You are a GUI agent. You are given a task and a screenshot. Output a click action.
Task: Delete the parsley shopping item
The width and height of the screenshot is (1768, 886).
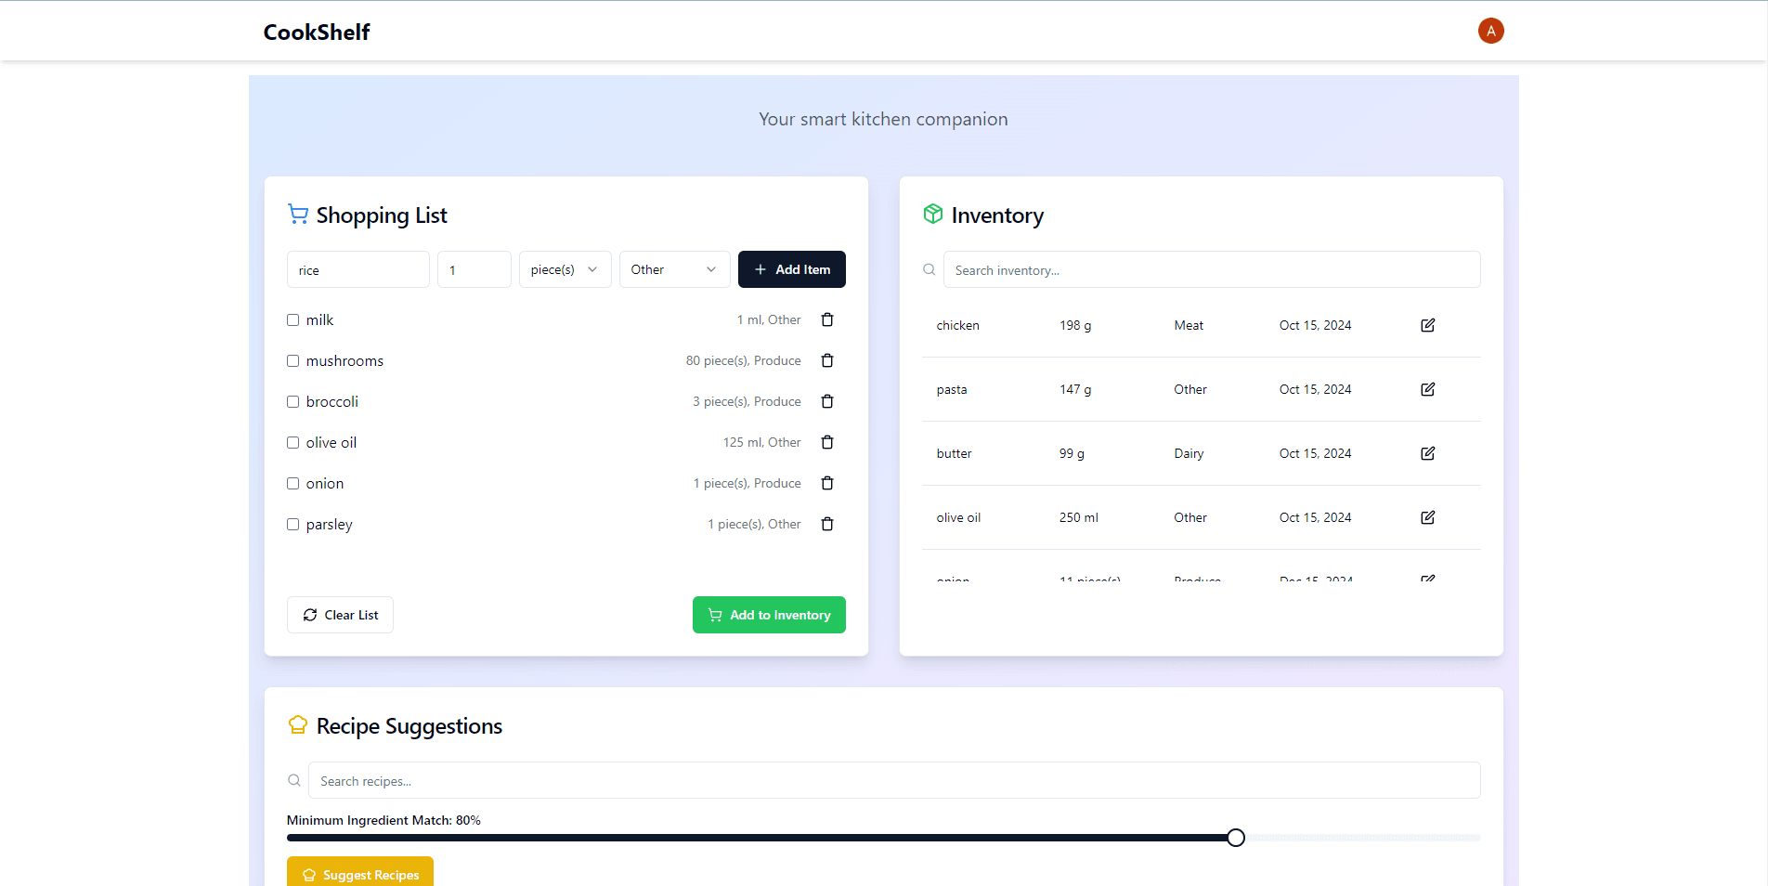(x=827, y=524)
